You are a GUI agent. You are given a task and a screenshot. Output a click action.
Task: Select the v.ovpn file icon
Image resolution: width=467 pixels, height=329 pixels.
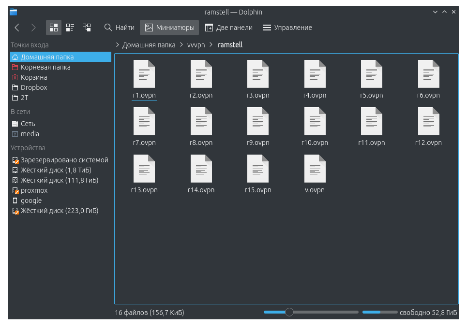coord(315,169)
